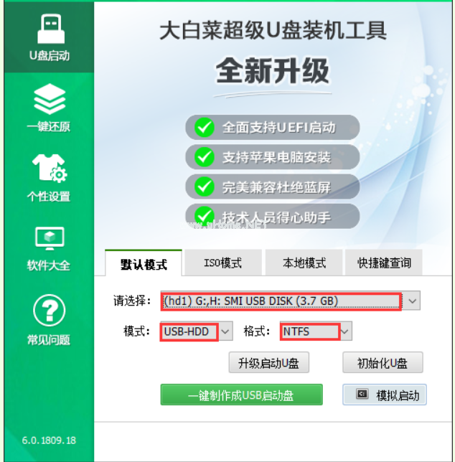Click the small console icon in 模拟启动

pyautogui.click(x=362, y=394)
